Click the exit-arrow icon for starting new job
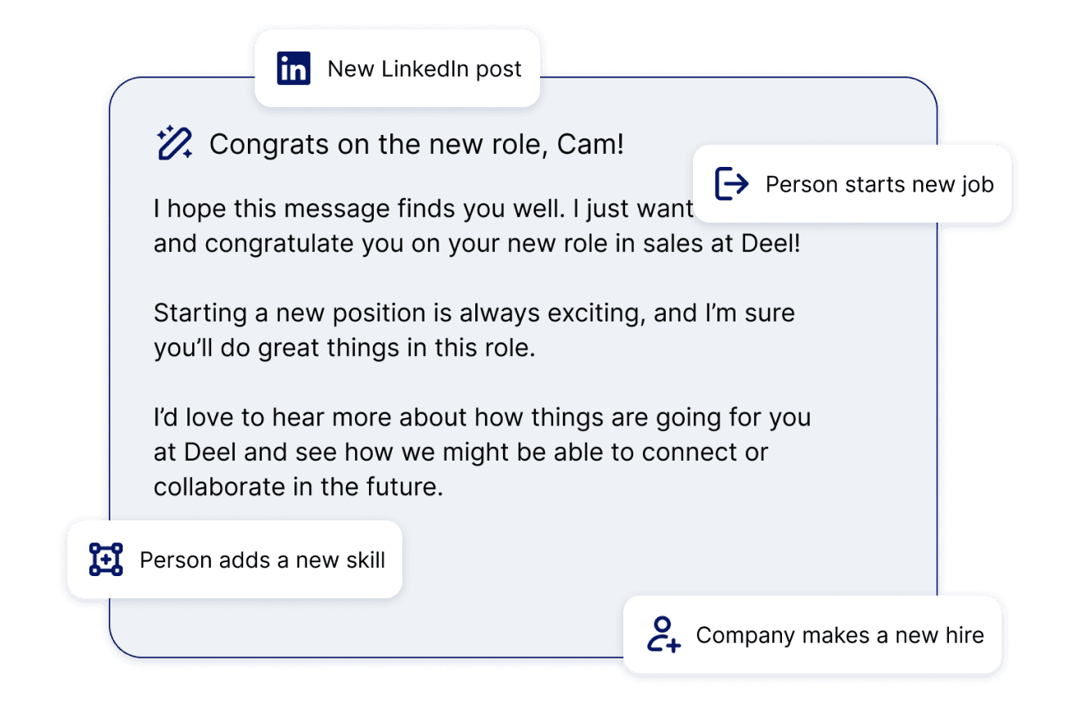 pos(731,183)
